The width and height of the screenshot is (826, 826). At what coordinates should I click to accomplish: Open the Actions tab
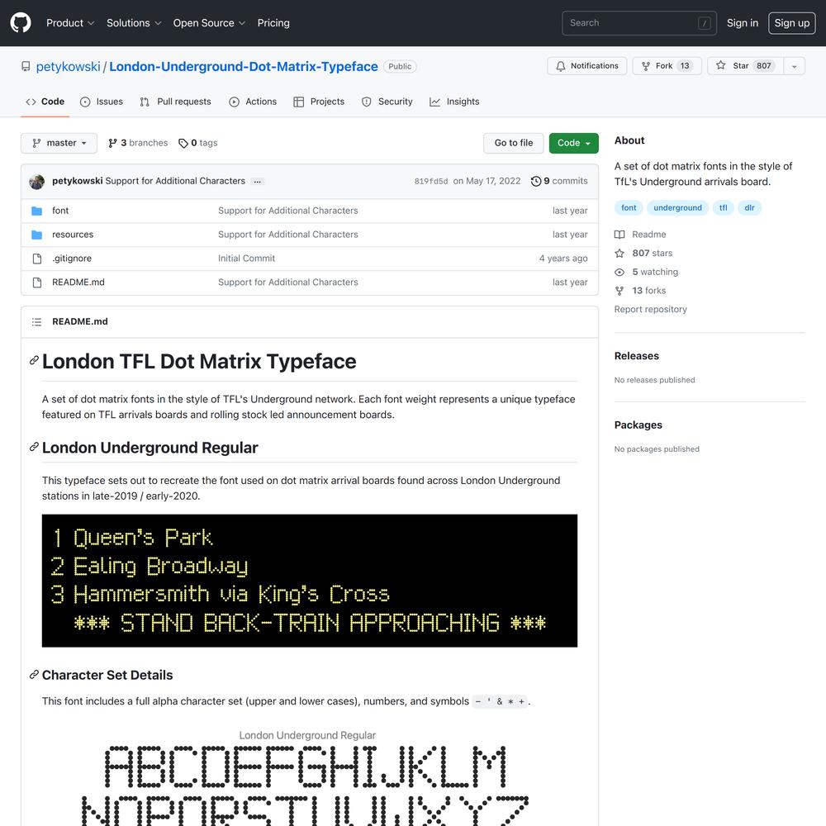(253, 102)
